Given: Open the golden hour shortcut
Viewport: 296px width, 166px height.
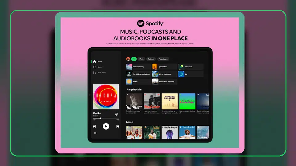Looking at the screenshot, I should click(165, 67).
